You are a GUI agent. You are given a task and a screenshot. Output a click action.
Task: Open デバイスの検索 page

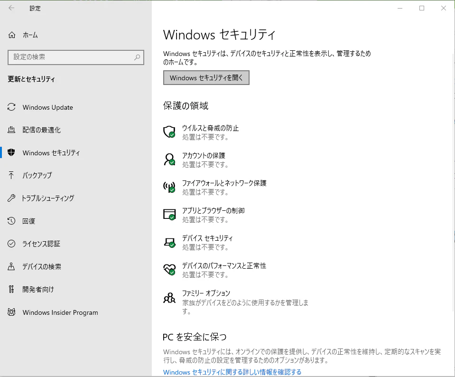tap(76, 266)
